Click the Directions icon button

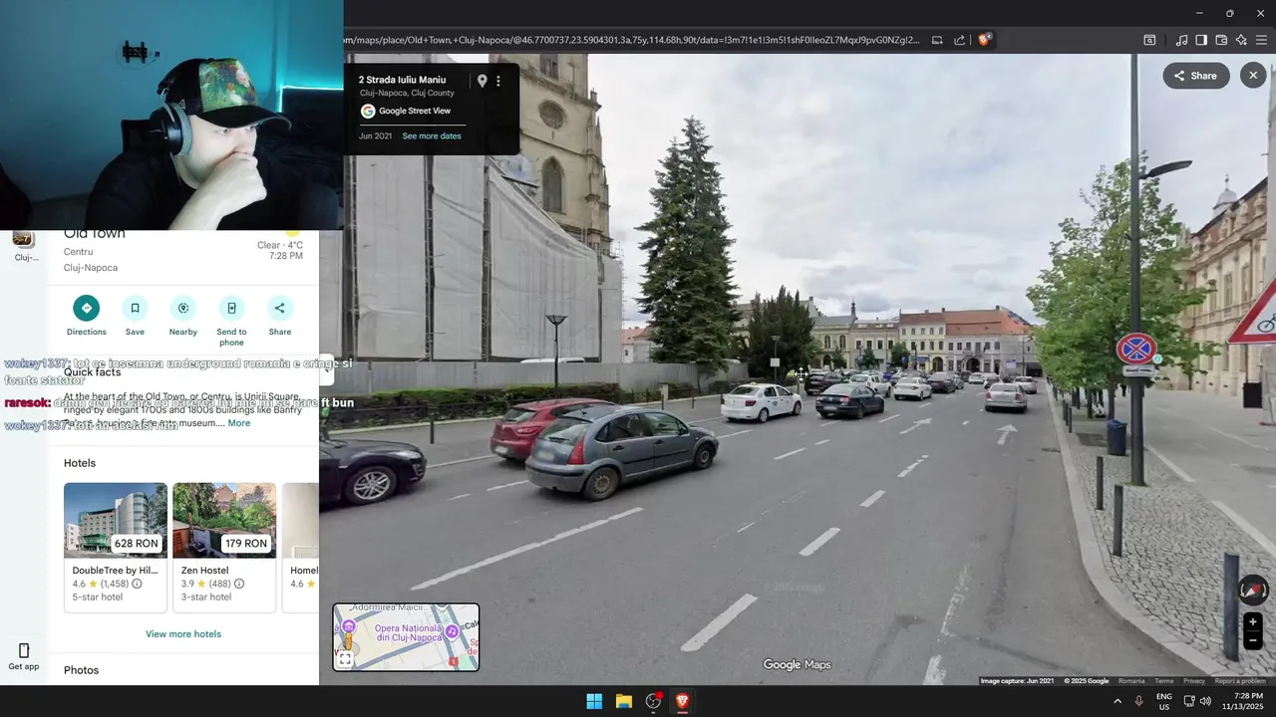coord(87,308)
